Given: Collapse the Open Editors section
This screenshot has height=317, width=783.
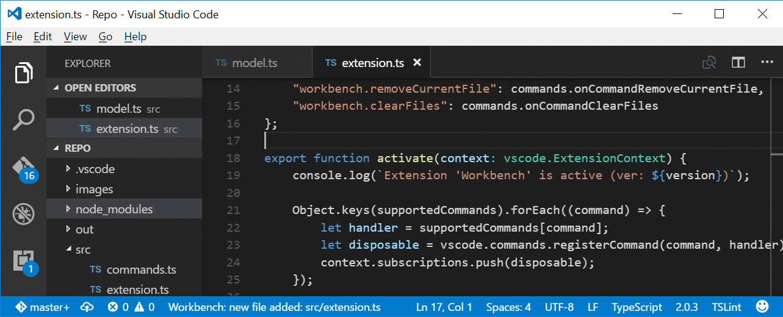Looking at the screenshot, I should [x=124, y=88].
